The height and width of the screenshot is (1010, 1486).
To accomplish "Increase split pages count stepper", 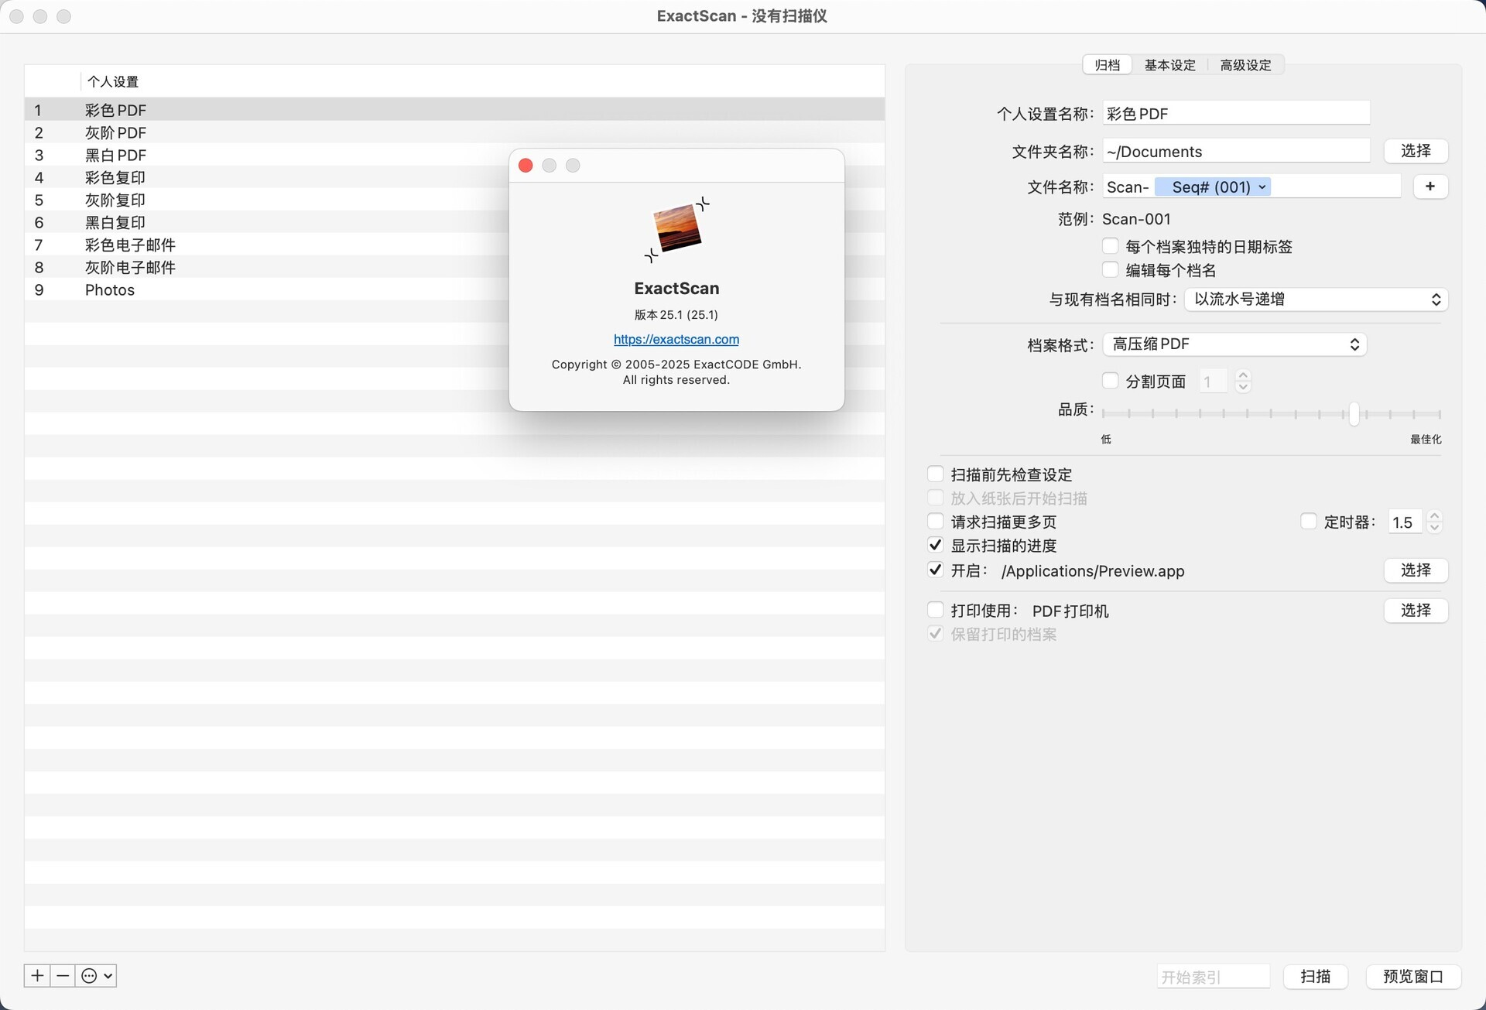I will click(x=1243, y=375).
